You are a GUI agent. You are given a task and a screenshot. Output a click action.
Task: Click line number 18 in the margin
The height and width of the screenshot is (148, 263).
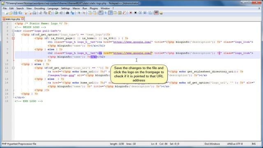click(7, 101)
